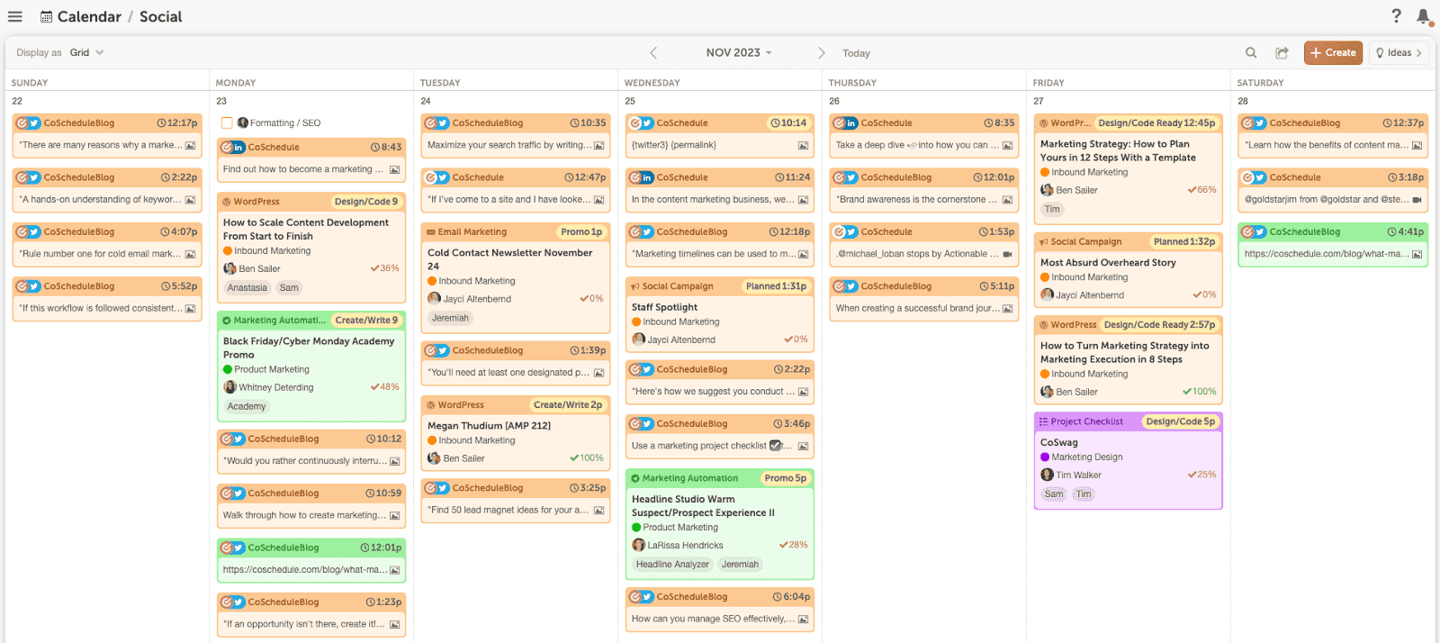Click the share calendar icon
1440x643 pixels.
pos(1282,53)
